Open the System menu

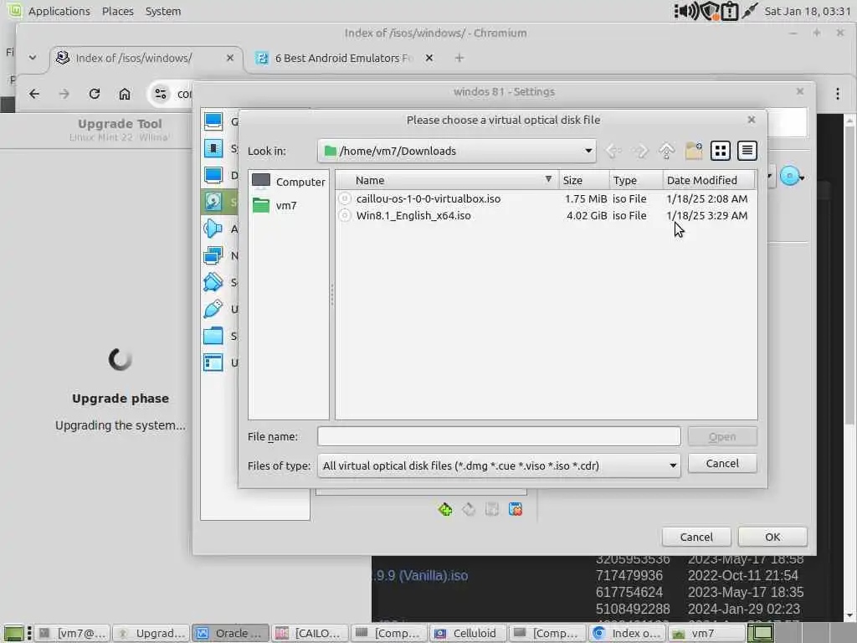pyautogui.click(x=163, y=11)
